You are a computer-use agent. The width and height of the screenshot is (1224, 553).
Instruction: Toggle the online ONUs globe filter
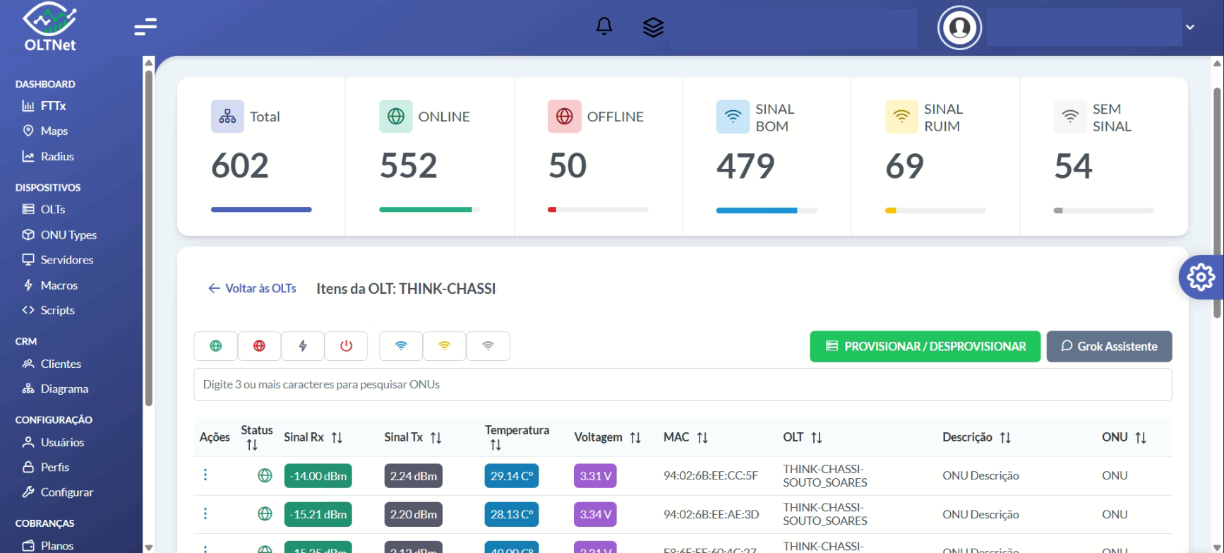tap(216, 346)
